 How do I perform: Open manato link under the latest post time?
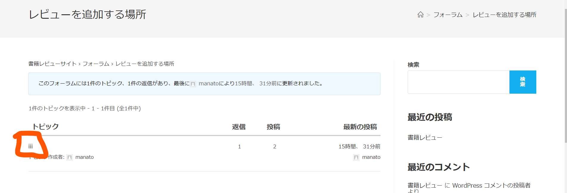pyautogui.click(x=371, y=157)
